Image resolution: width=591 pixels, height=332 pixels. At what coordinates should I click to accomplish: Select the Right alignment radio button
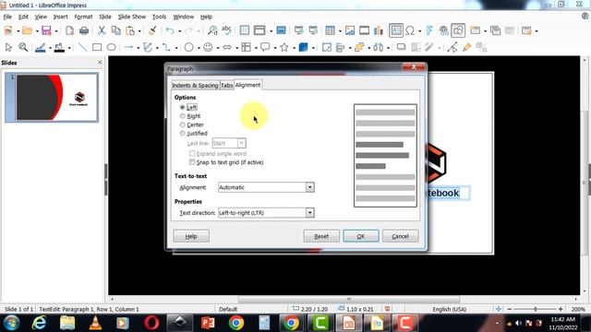[183, 116]
